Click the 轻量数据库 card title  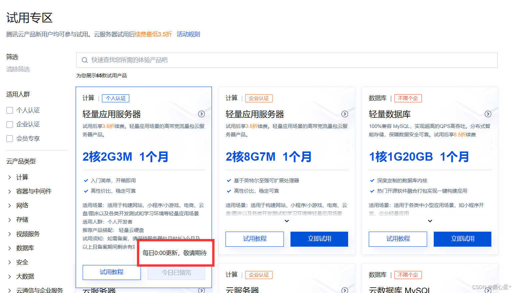(x=390, y=114)
